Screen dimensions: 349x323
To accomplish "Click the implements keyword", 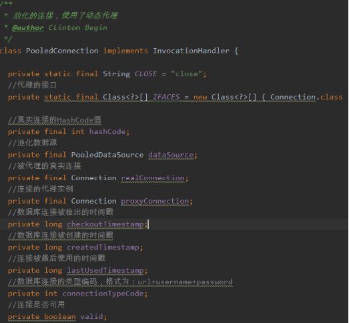I will [125, 51].
